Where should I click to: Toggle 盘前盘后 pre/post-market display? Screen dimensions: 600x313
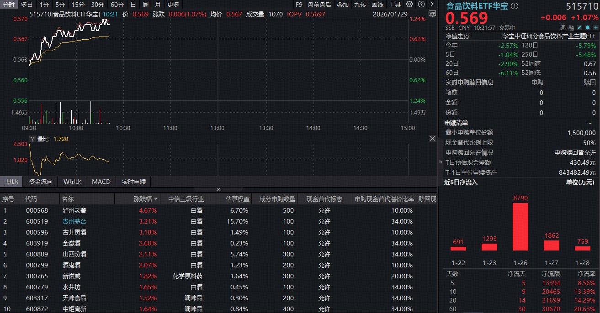tap(319, 5)
